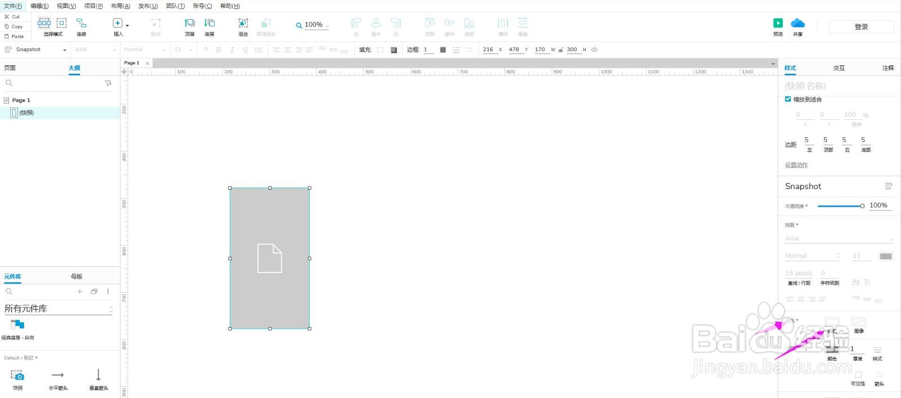The image size is (901, 398).
Task: Click the outline filter icon
Action: tap(108, 83)
